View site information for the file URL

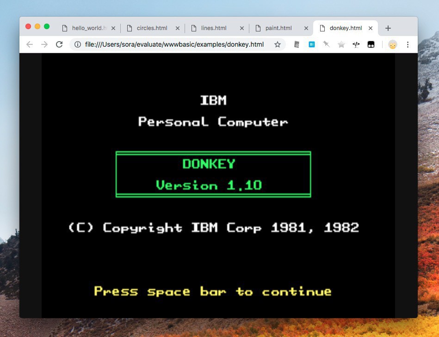click(78, 44)
